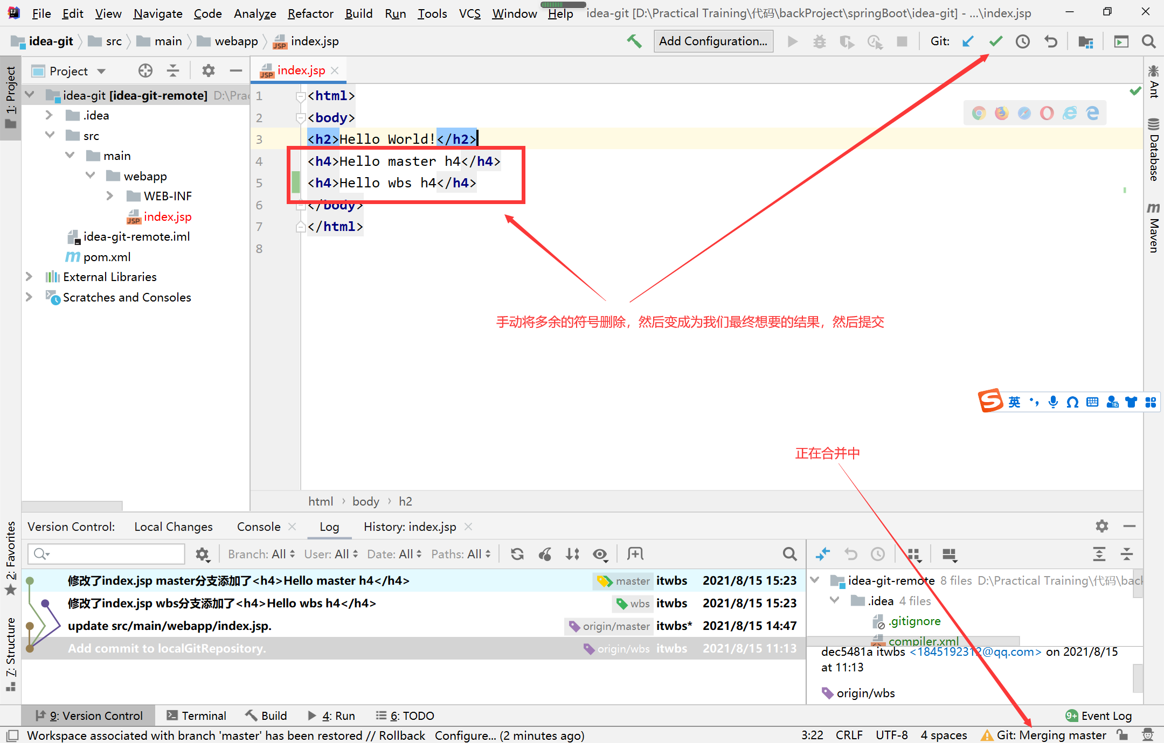Switch to History: index.jsp tab
Viewport: 1164px width, 743px height.
point(410,527)
